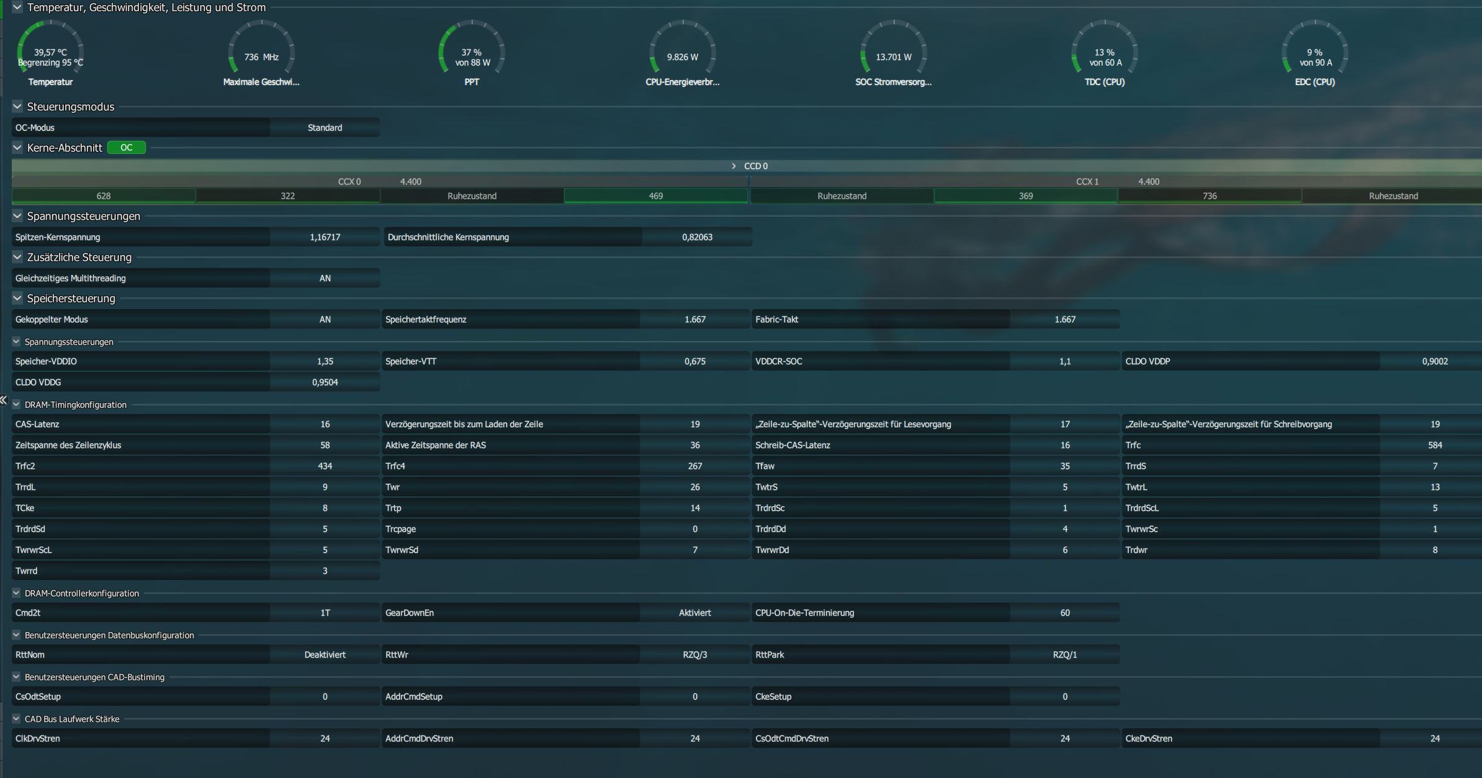The height and width of the screenshot is (778, 1482).
Task: Click the Tfaw value 35
Action: click(x=1065, y=466)
